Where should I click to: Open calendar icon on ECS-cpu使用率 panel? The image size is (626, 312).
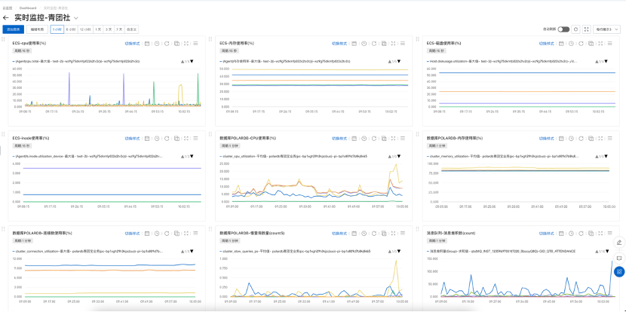[147, 44]
